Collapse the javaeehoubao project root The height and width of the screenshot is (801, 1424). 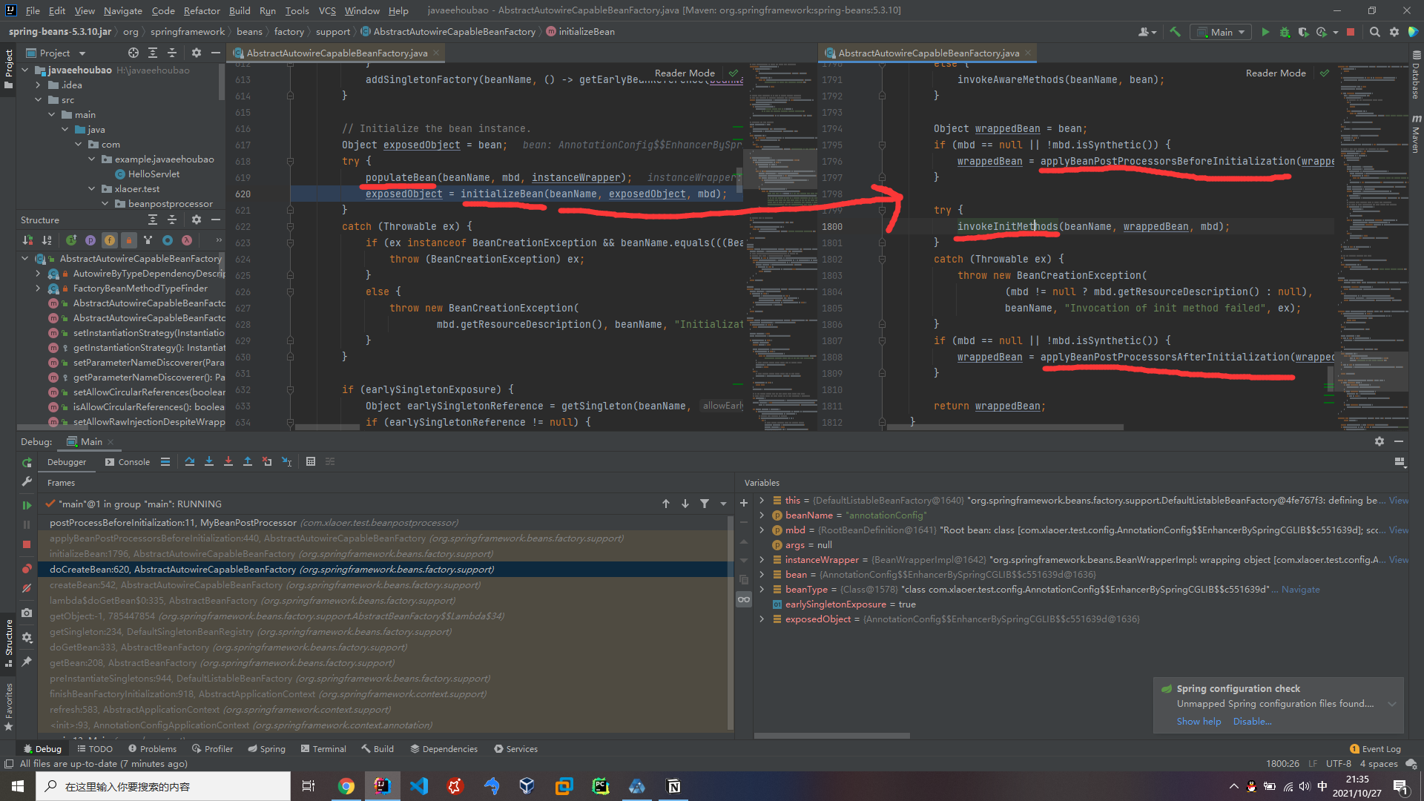(25, 70)
